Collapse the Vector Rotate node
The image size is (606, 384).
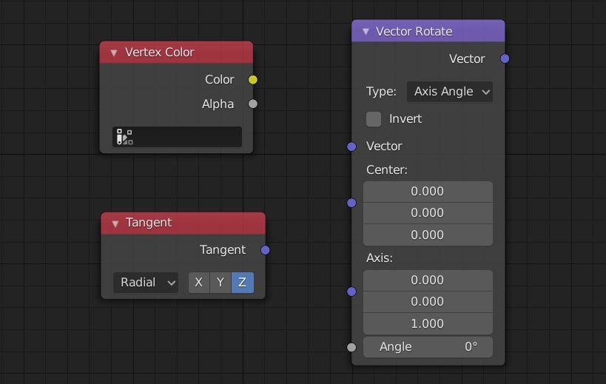click(366, 32)
